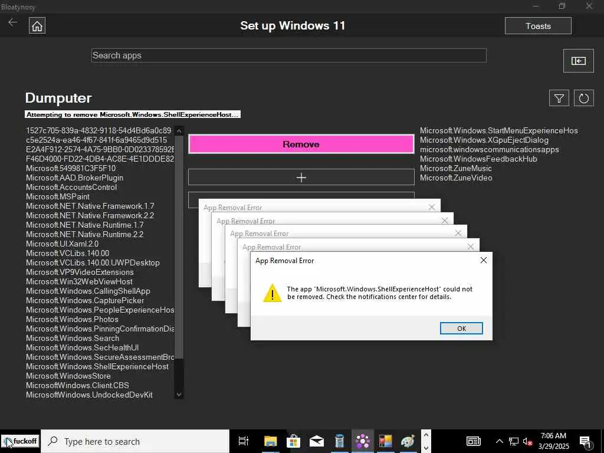604x453 pixels.
Task: Click the warning icon in the error dialog
Action: (x=273, y=293)
